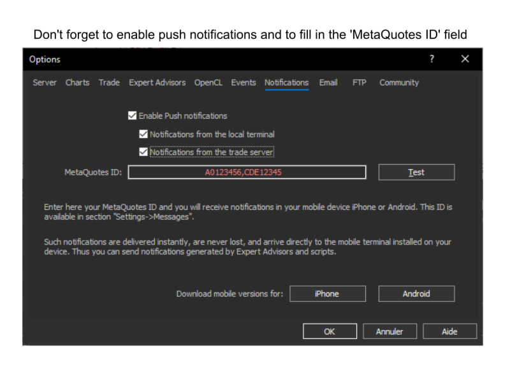Open help via the Aide button
Screen dimensions: 510x383
[x=450, y=331]
